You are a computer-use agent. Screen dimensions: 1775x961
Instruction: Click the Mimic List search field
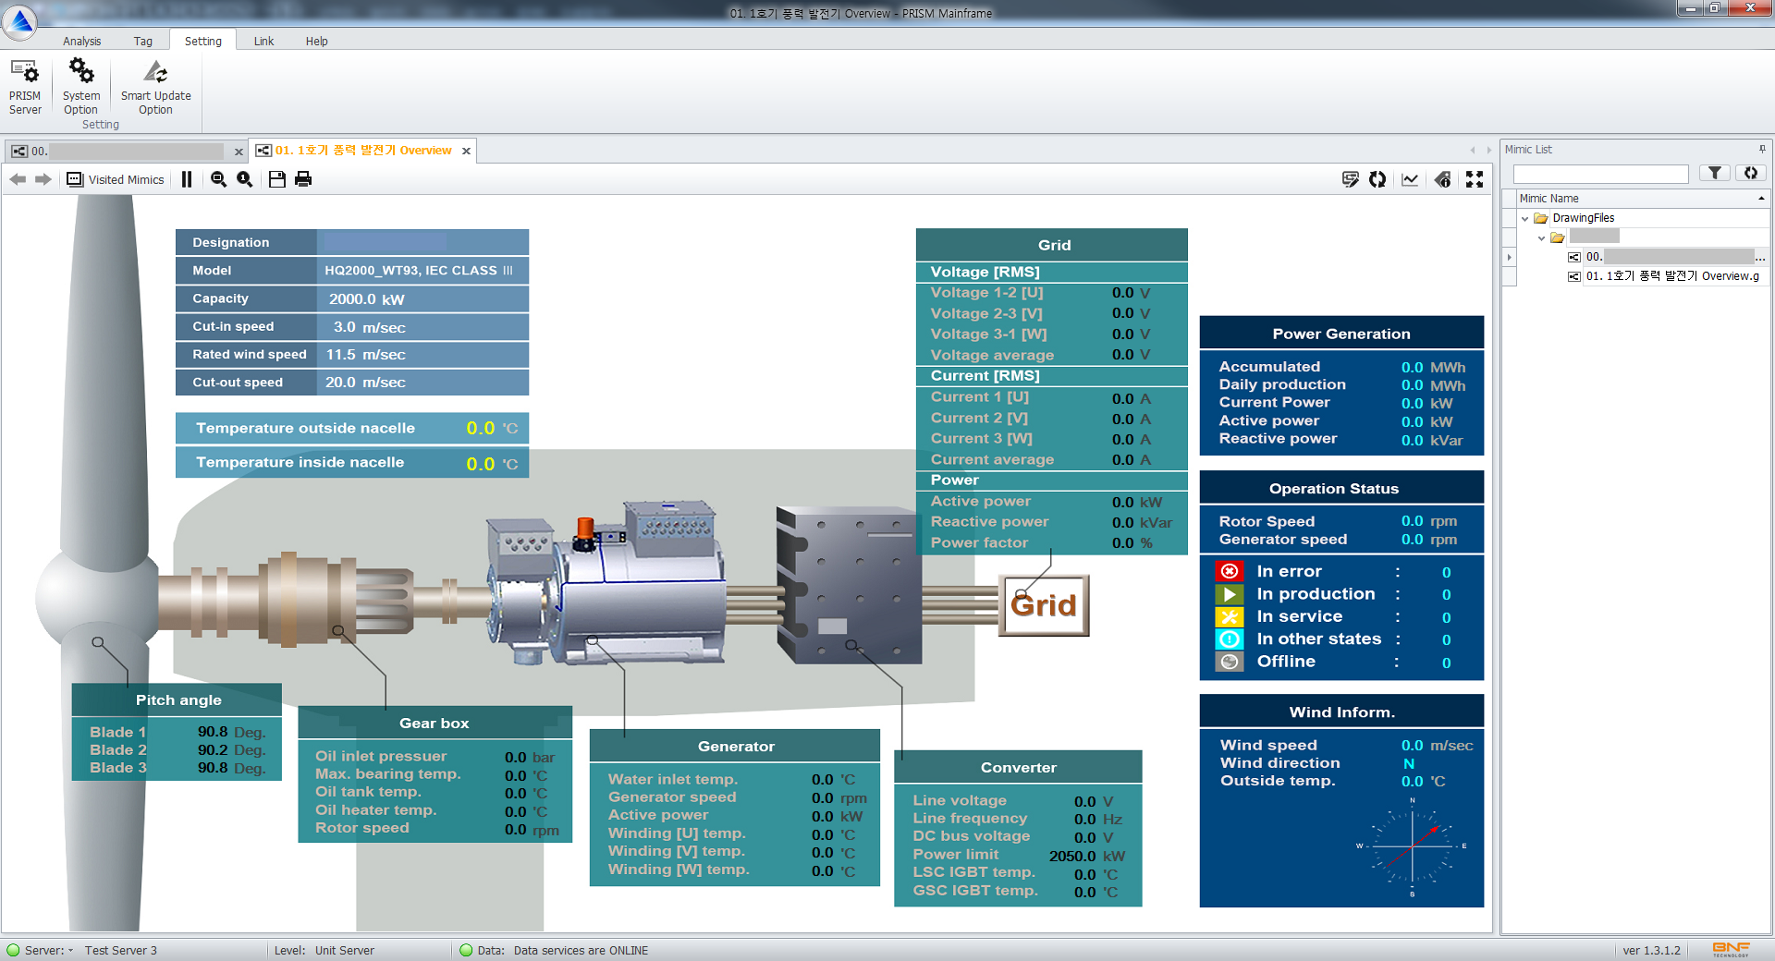click(x=1600, y=174)
